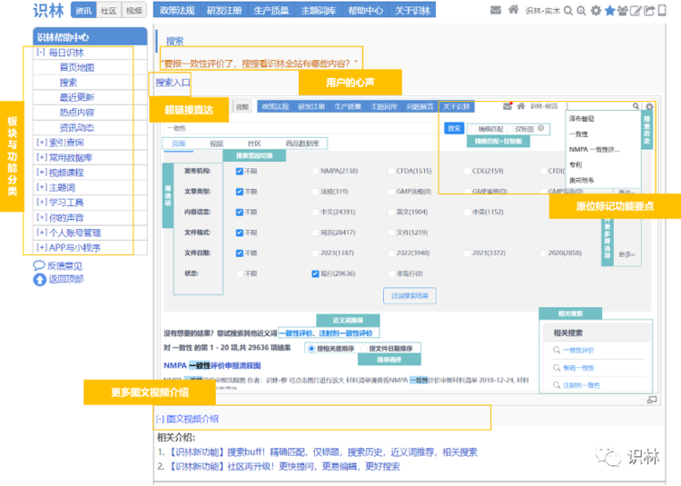The height and width of the screenshot is (486, 681).
Task: Check the CDE(2159) filter box
Action: 467,171
